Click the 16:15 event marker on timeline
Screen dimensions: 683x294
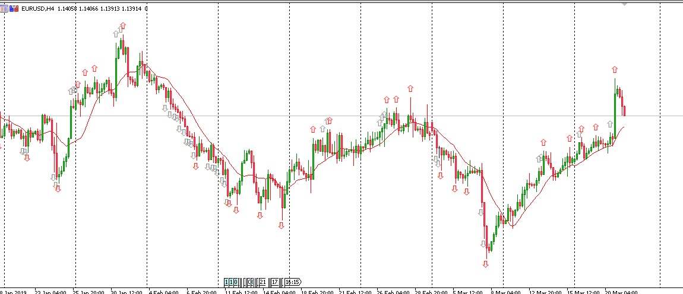click(x=293, y=282)
